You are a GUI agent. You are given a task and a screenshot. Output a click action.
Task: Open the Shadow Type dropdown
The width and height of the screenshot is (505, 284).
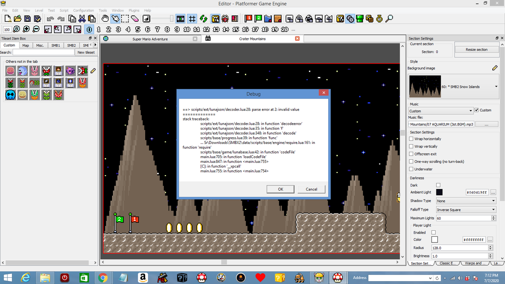(x=466, y=201)
